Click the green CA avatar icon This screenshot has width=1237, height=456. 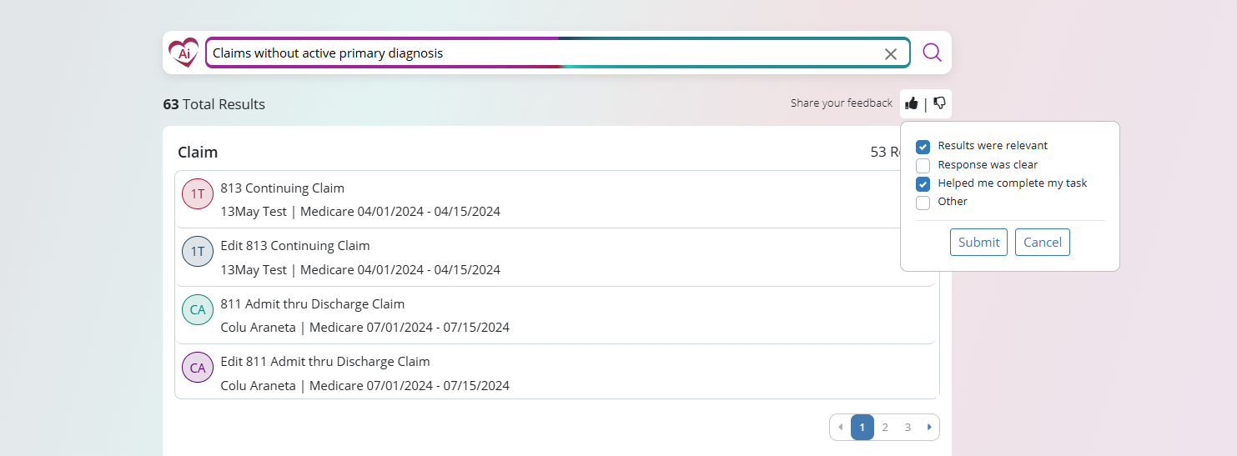pyautogui.click(x=198, y=310)
